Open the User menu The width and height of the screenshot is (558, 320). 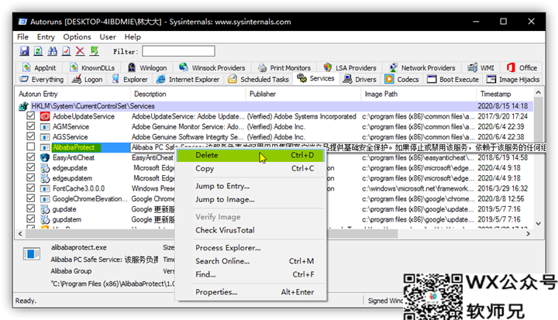tap(108, 37)
